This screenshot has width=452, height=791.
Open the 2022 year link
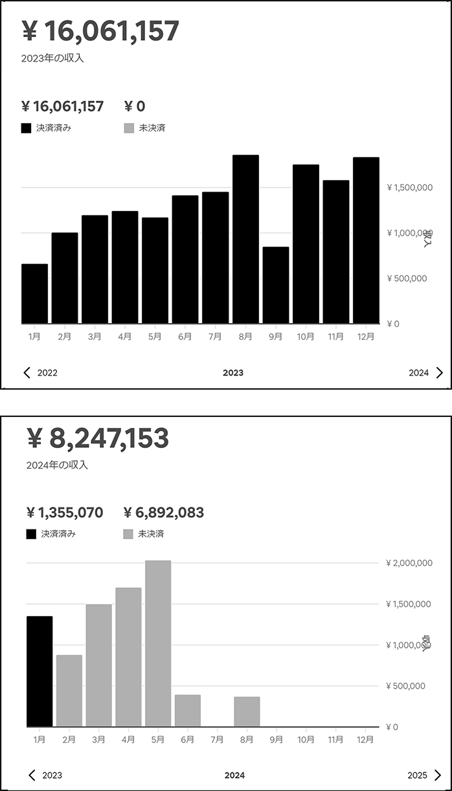tap(47, 373)
